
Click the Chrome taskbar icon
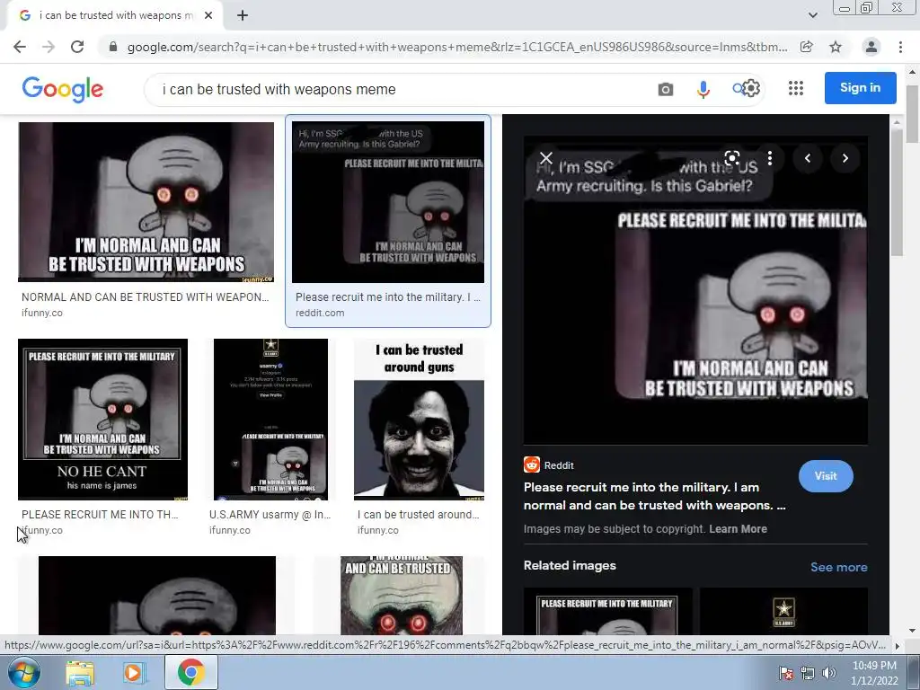coord(190,672)
